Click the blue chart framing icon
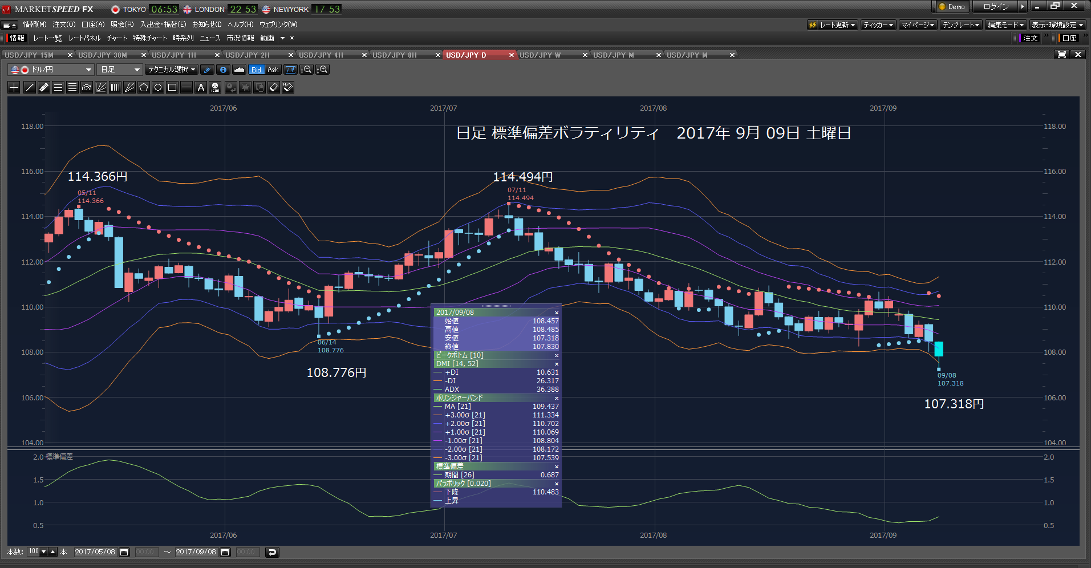 point(291,70)
